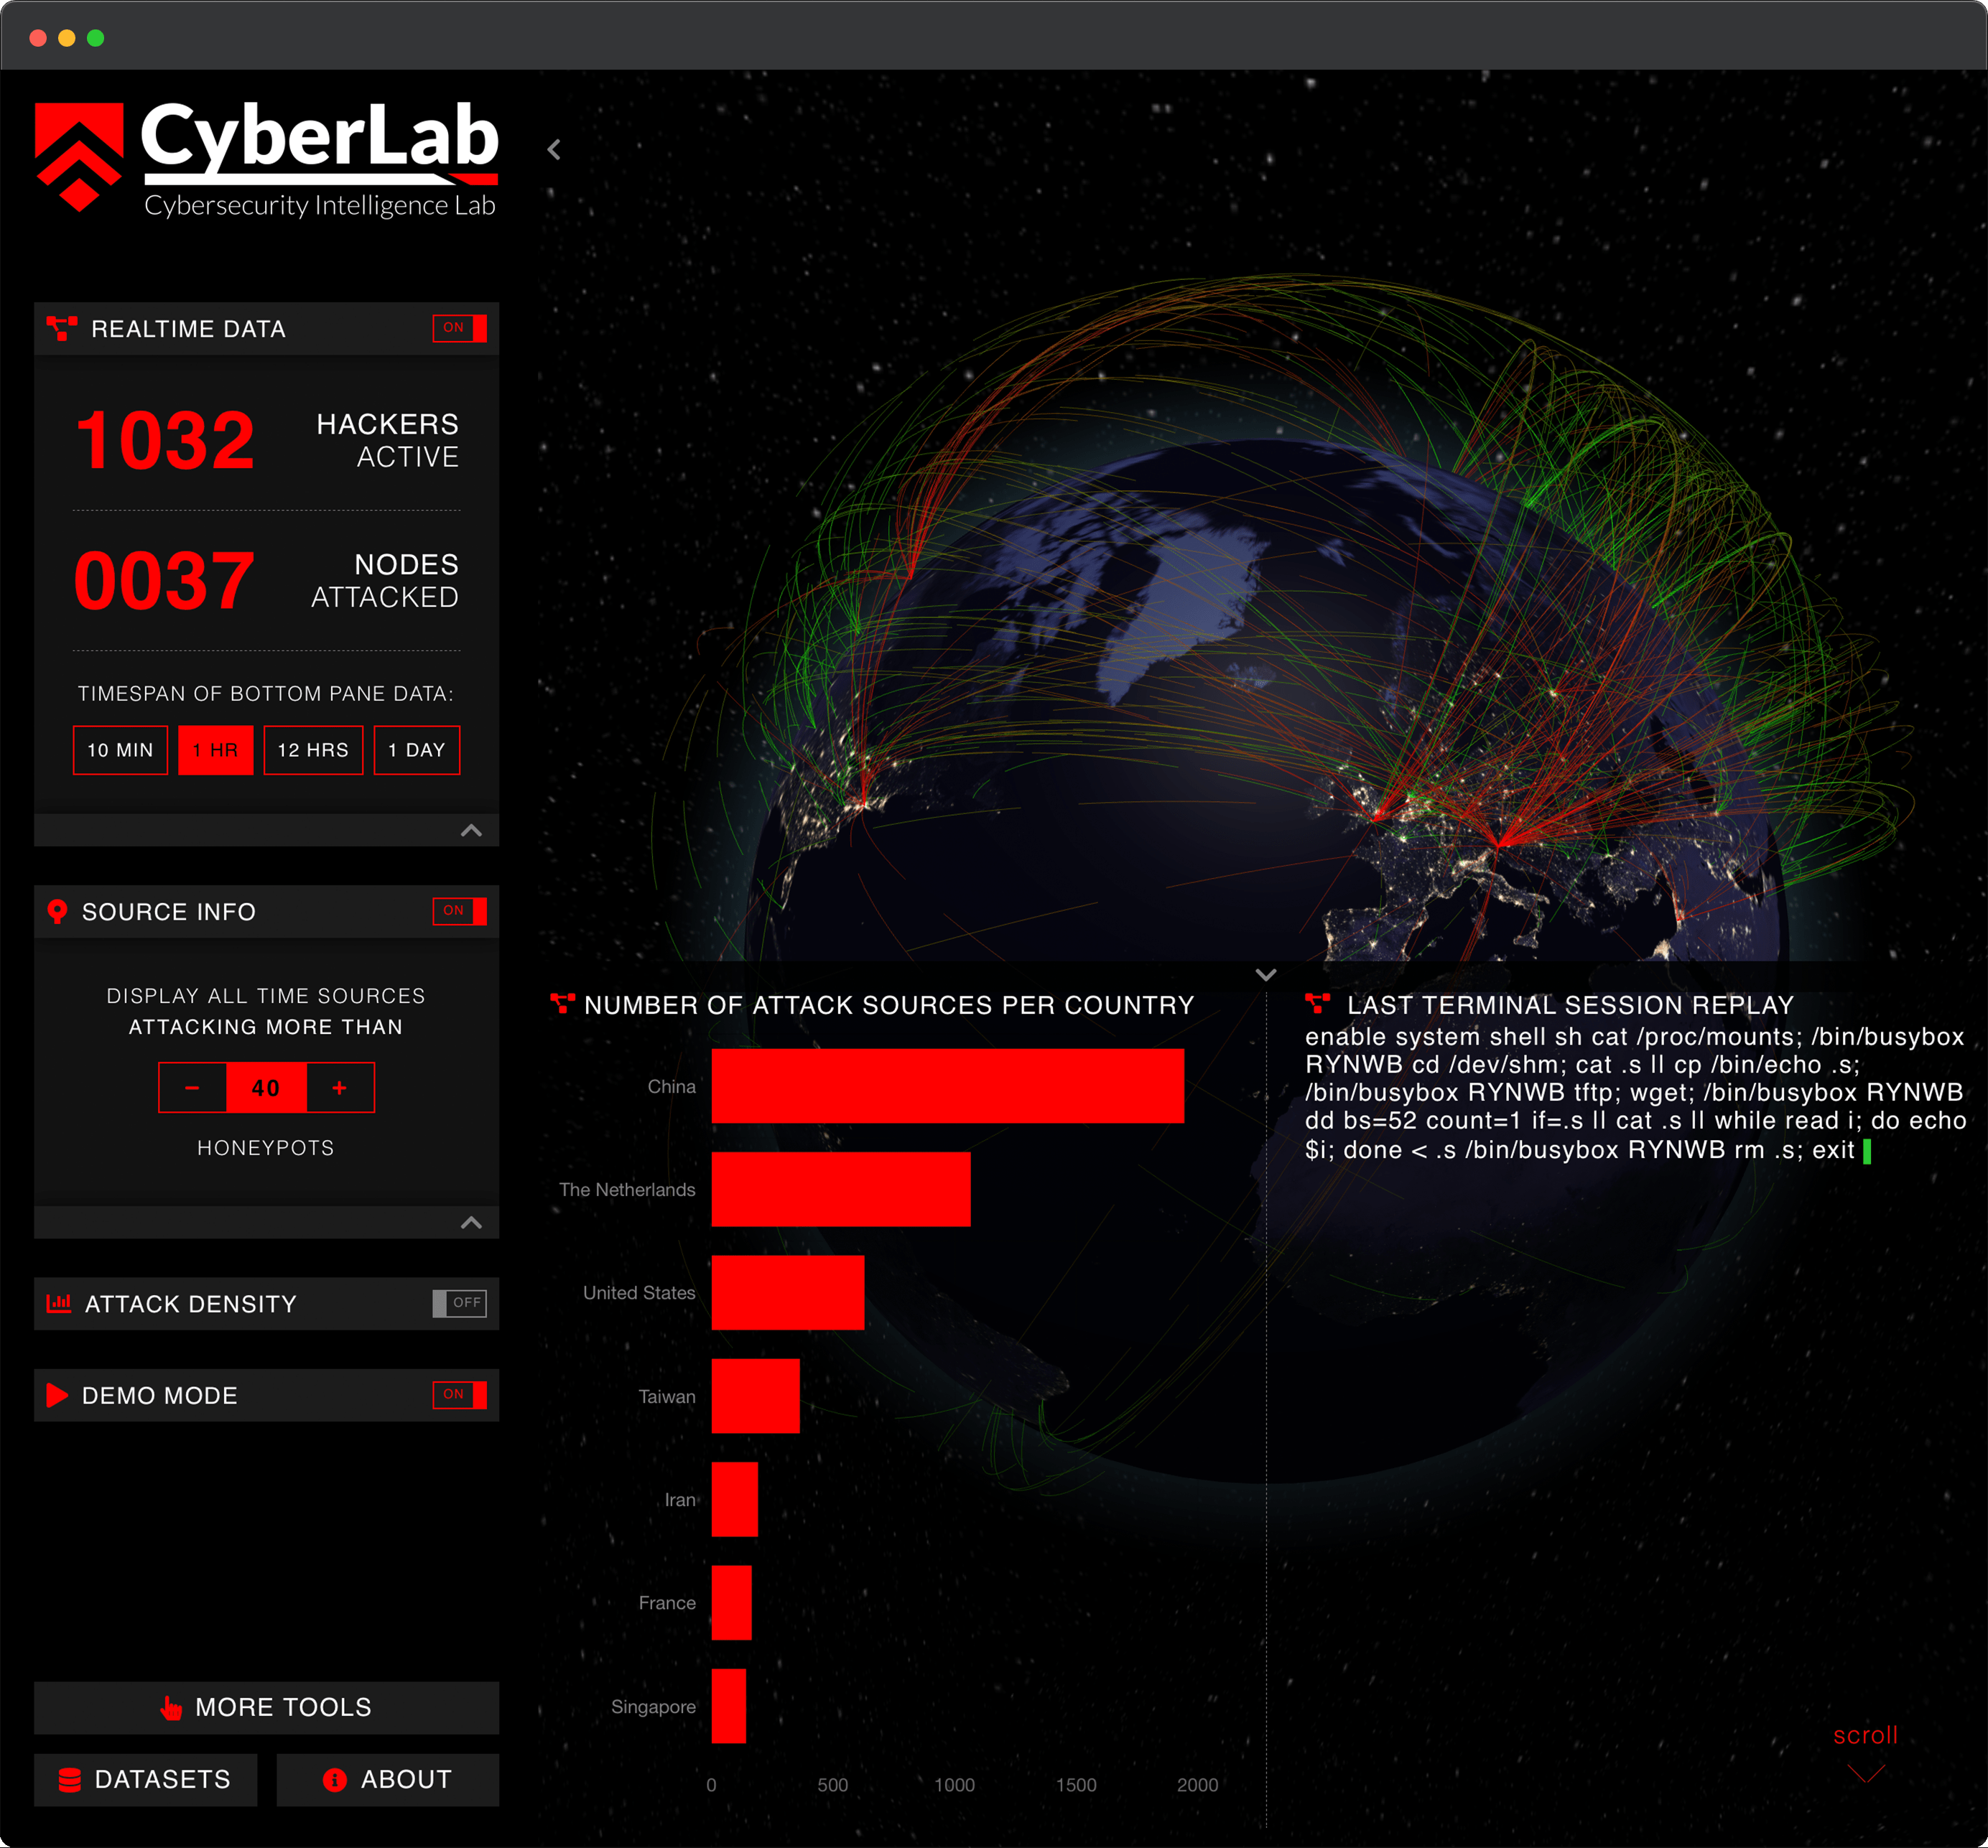Click the CyberLab shield logo icon
Screen dimensions: 1988x1848
pos(79,156)
